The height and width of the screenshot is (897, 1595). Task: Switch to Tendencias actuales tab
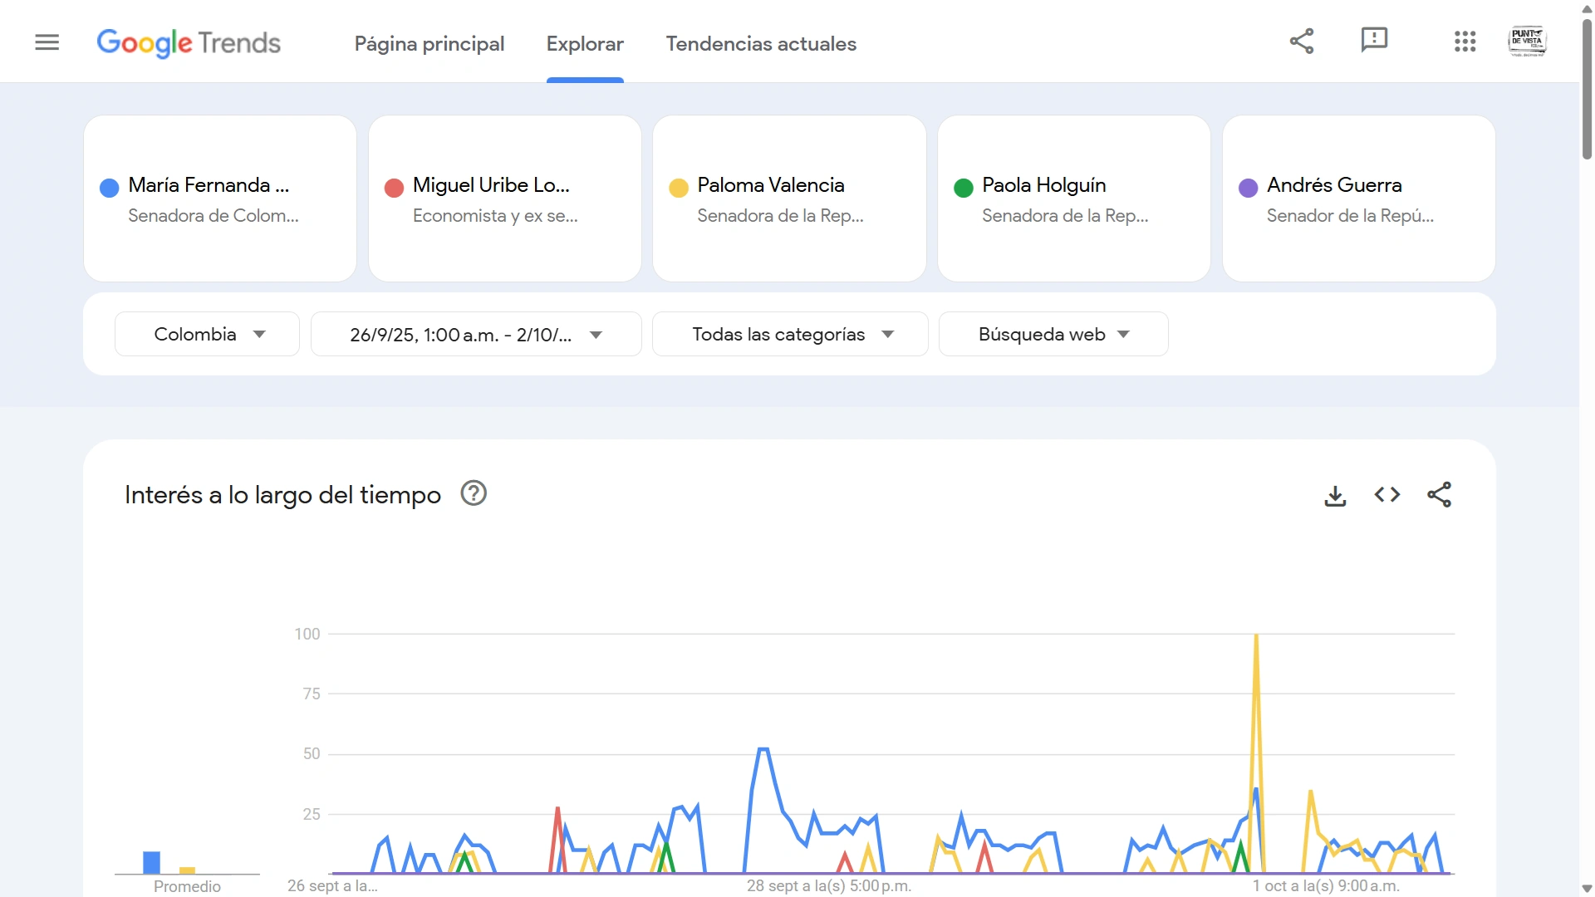pyautogui.click(x=760, y=44)
